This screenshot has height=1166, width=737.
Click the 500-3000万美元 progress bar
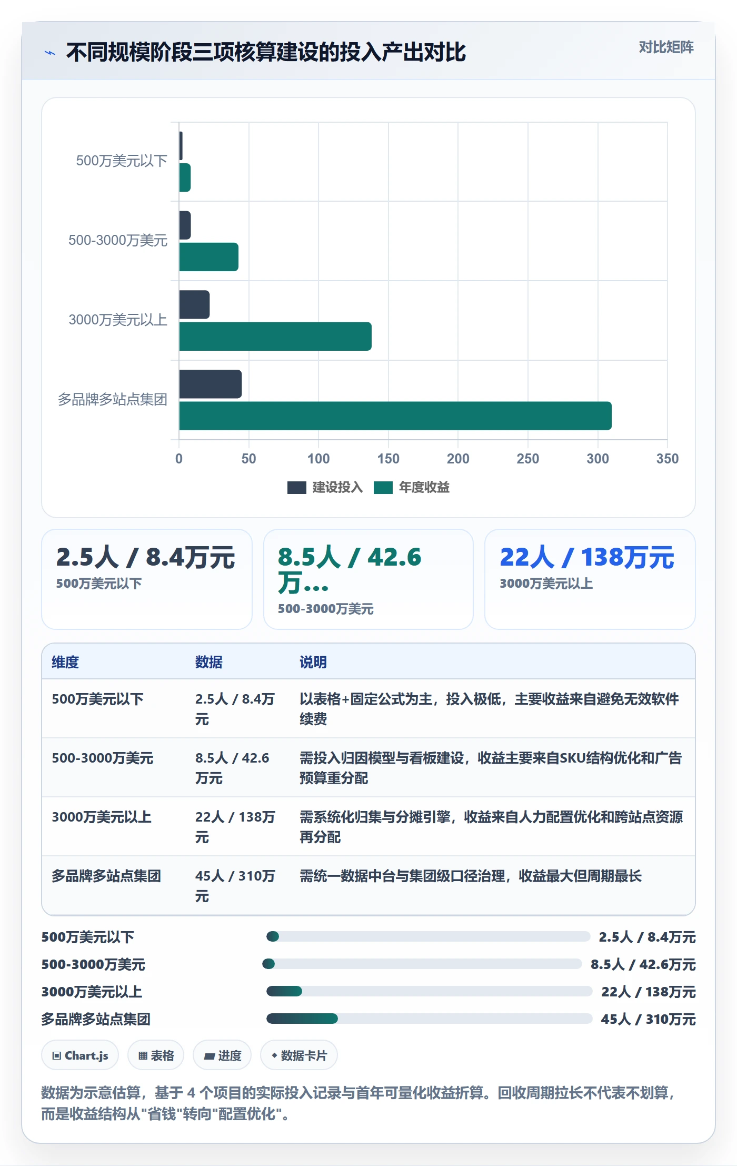tap(422, 964)
